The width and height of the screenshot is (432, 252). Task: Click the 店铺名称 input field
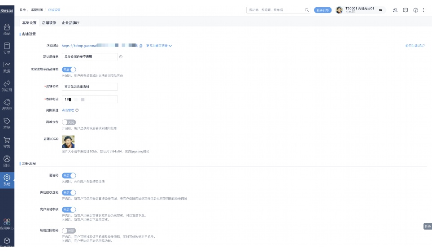[x=90, y=87]
